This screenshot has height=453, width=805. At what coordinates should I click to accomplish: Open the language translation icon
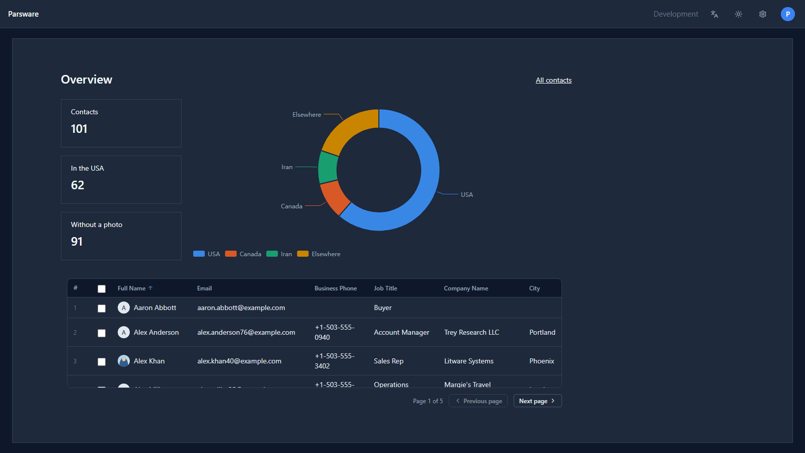coord(714,14)
